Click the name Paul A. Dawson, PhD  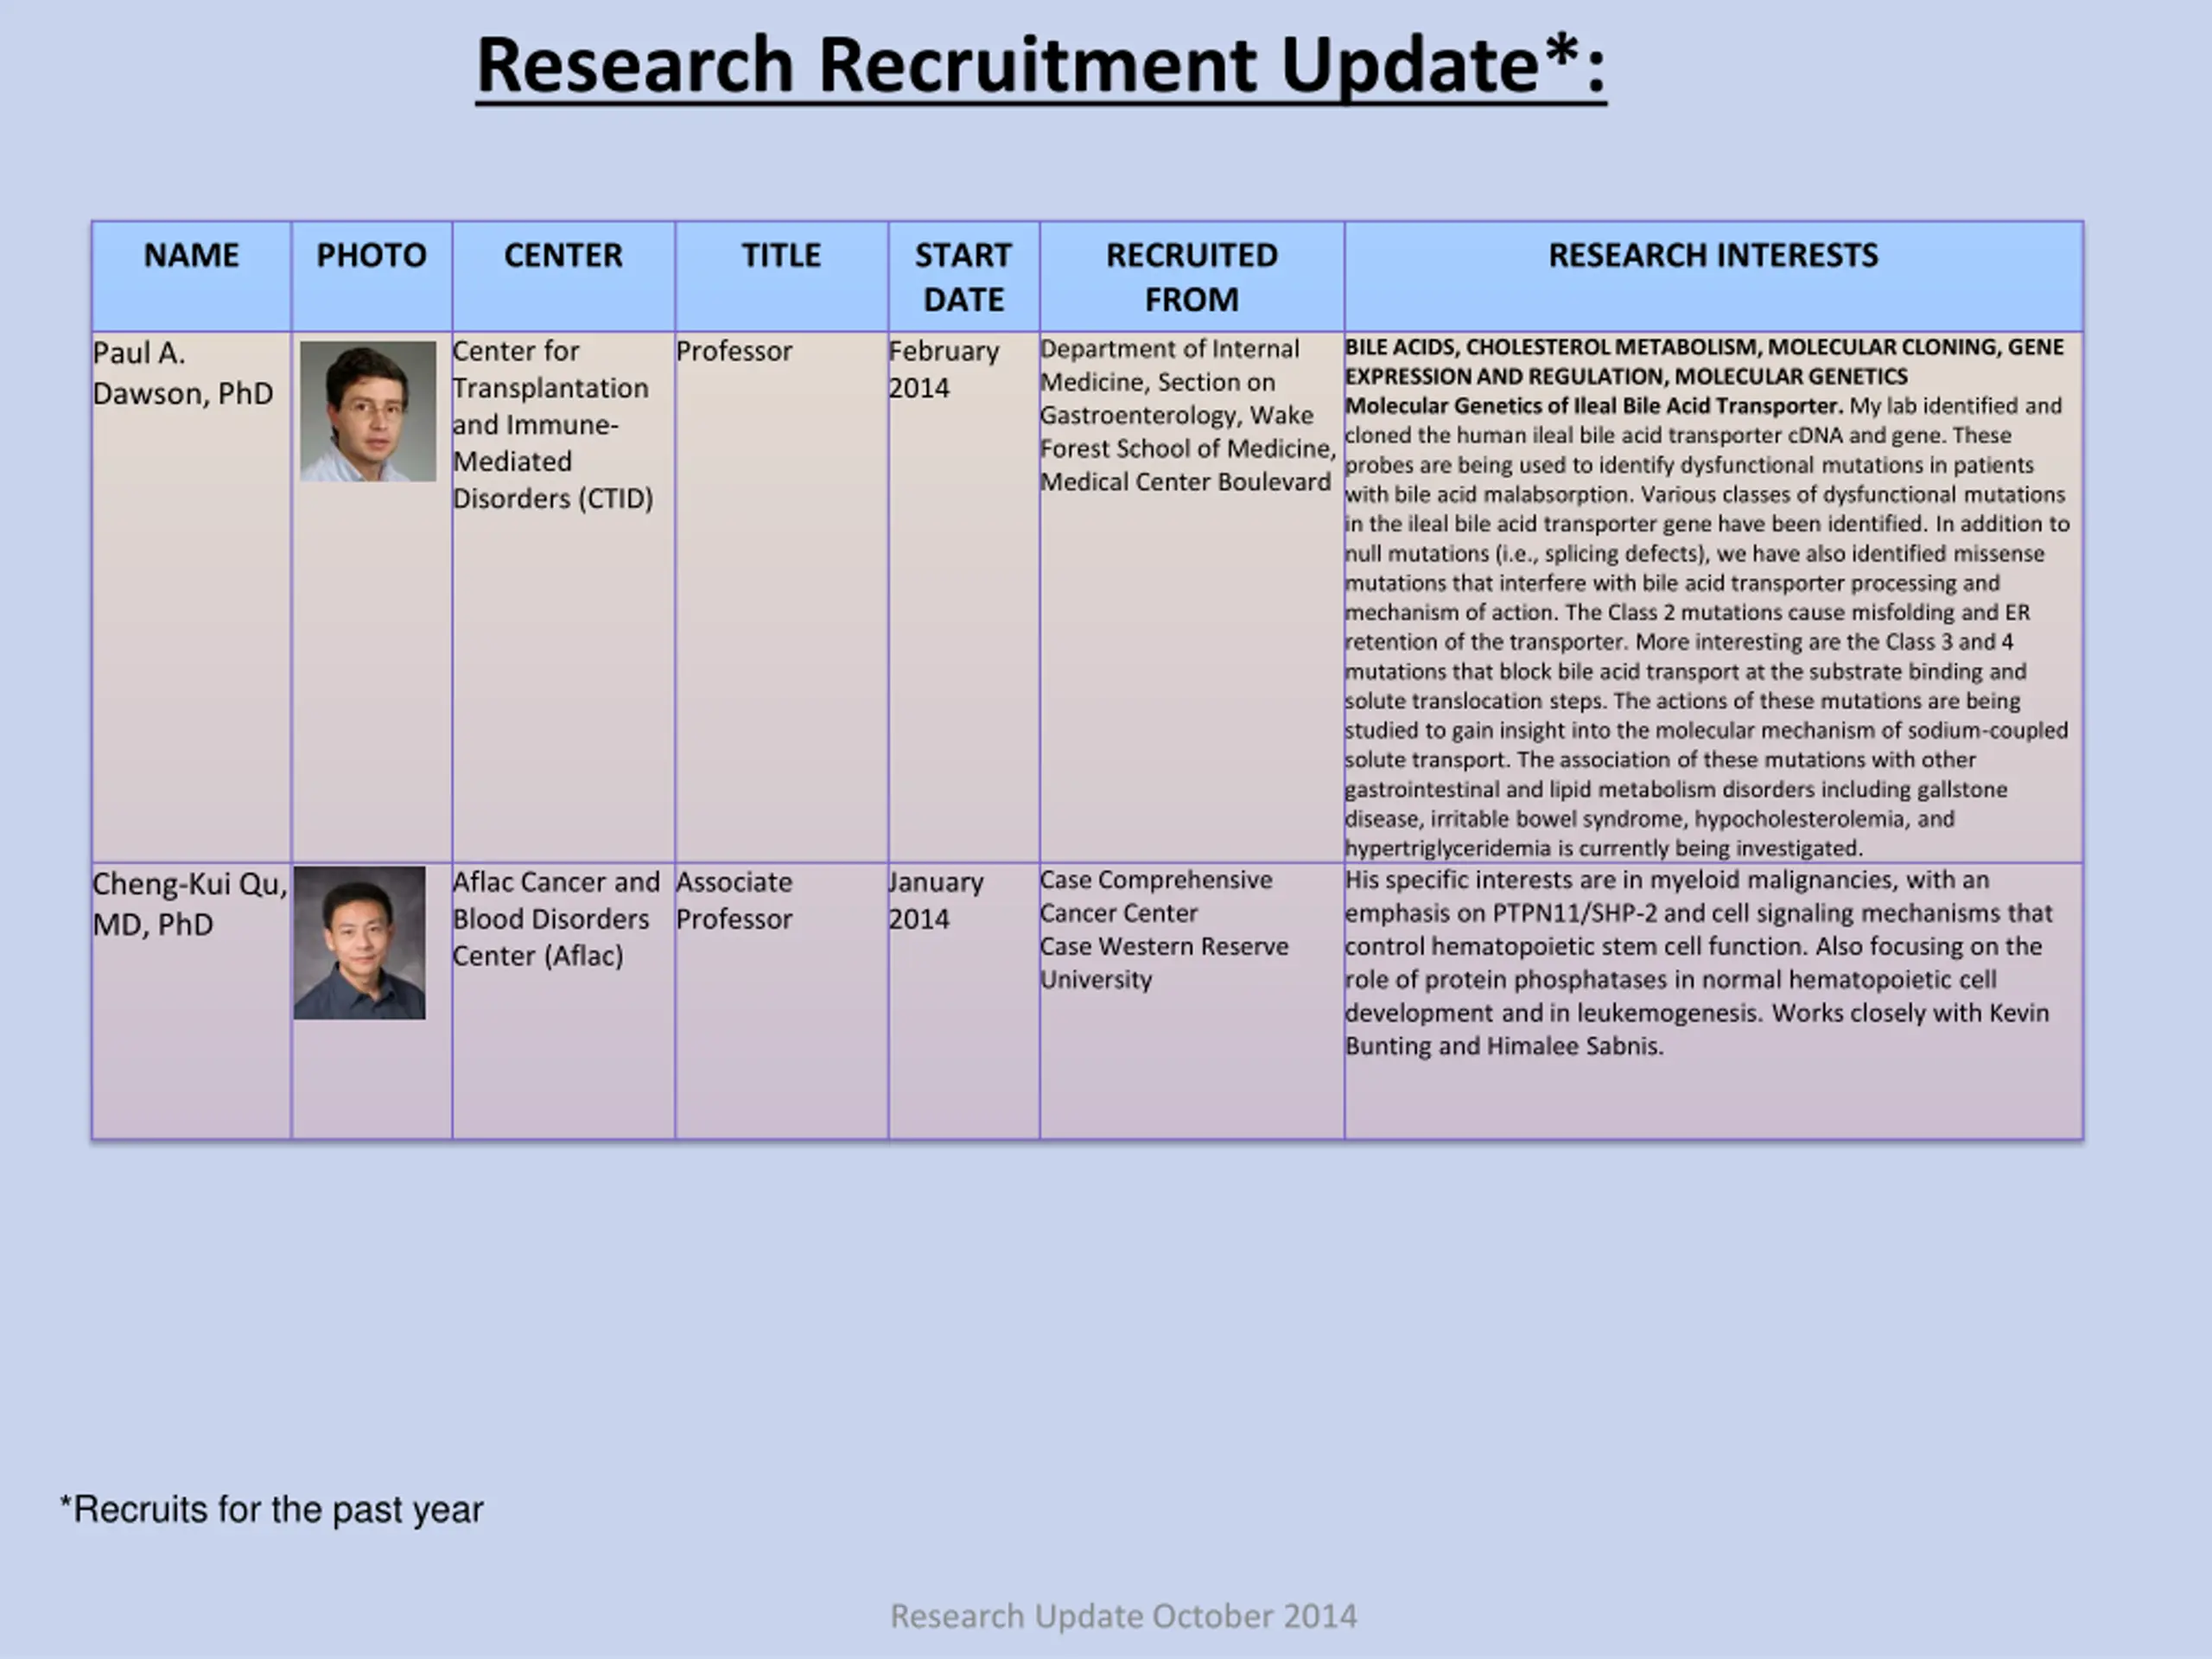(x=183, y=373)
